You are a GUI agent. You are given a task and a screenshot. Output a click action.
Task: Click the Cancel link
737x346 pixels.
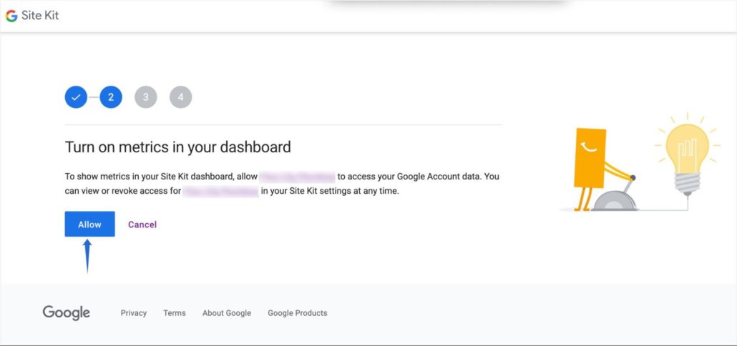click(142, 224)
